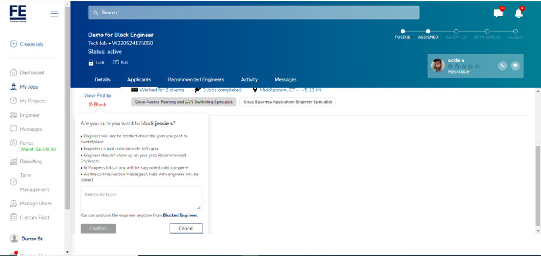Viewport: 541px width, 256px height.
Task: Cancel the block engineer dialog
Action: pyautogui.click(x=186, y=228)
